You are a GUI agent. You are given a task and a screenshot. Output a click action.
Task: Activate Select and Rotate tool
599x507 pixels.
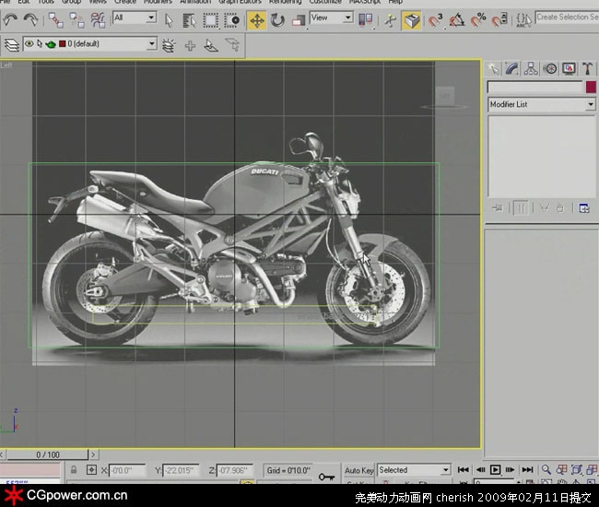(x=277, y=20)
